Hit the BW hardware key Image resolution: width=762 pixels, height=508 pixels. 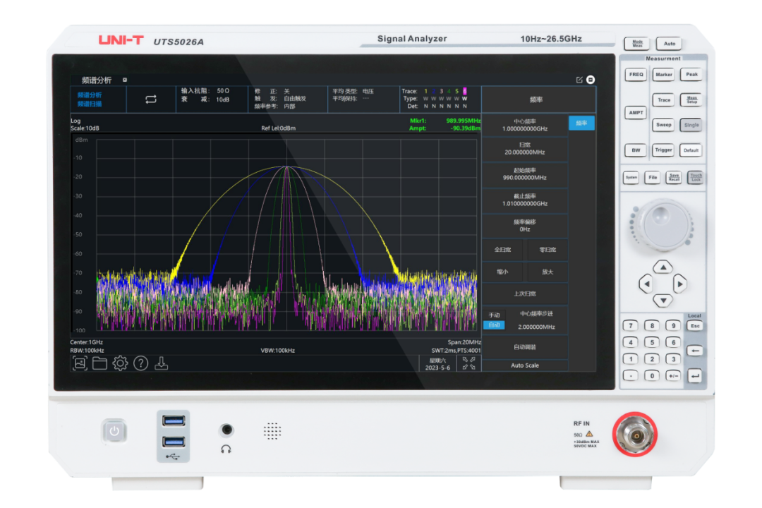coord(636,150)
